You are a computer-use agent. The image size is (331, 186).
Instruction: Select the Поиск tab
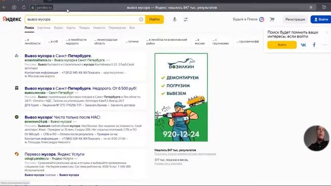tap(29, 28)
